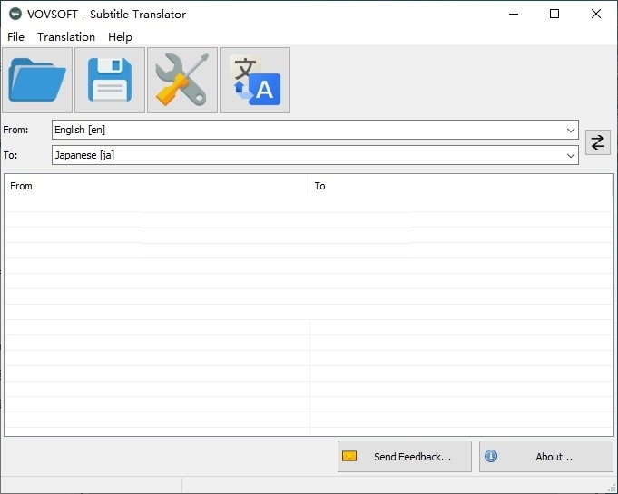Click the VOVSOFT app icon in title bar
618x494 pixels.
15,14
